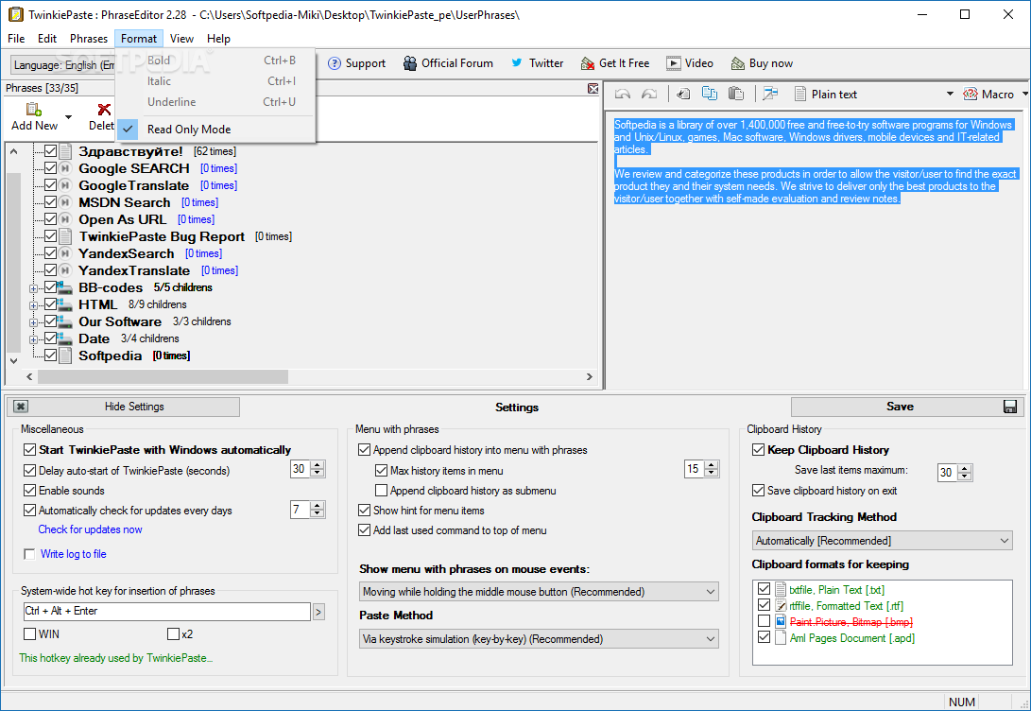Open the Edit menu
This screenshot has height=711, width=1031.
[46, 39]
